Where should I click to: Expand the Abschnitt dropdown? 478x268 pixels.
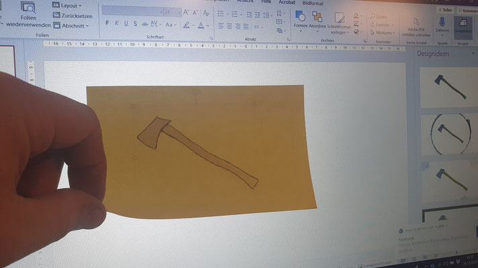coord(71,25)
